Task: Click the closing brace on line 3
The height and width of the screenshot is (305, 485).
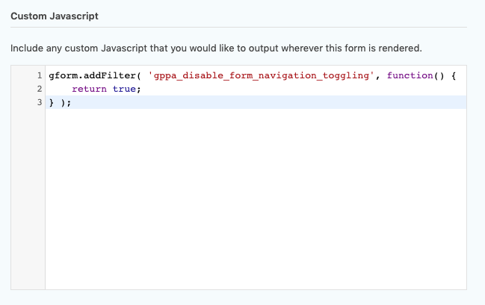Action: [52, 102]
